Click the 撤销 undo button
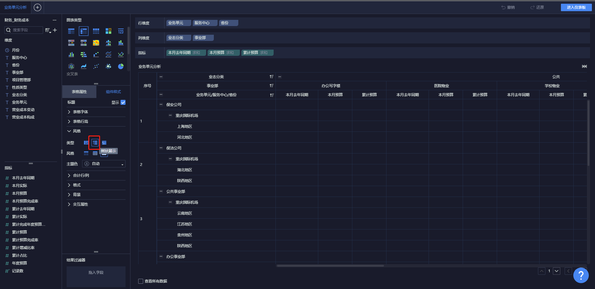This screenshot has width=595, height=289. (x=508, y=7)
